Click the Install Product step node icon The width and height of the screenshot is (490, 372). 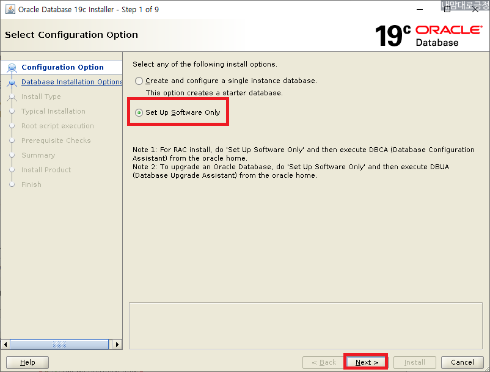point(12,170)
